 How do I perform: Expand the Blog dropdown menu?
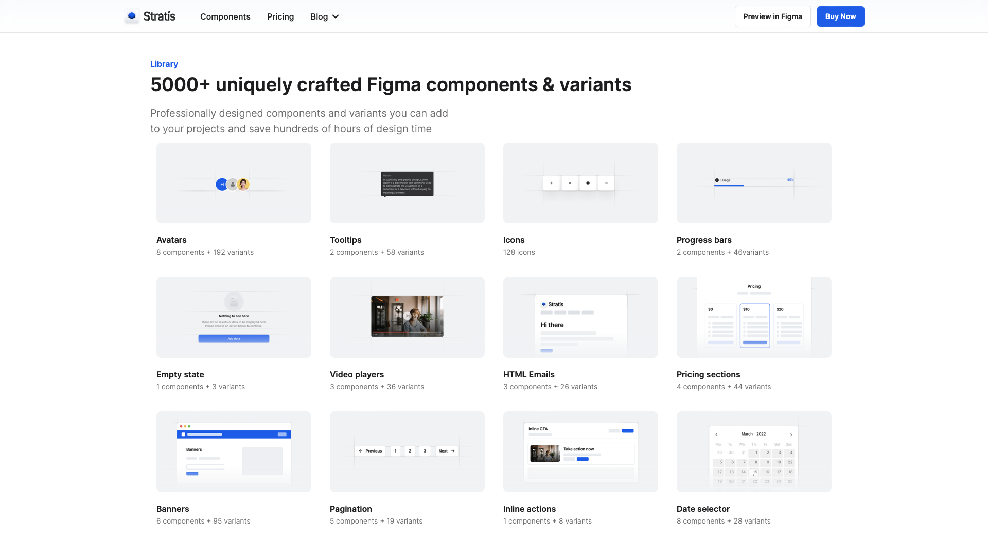click(x=325, y=16)
